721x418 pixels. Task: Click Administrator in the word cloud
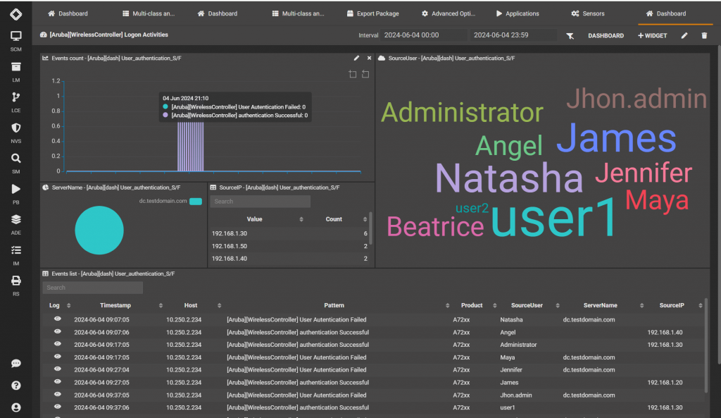point(462,112)
